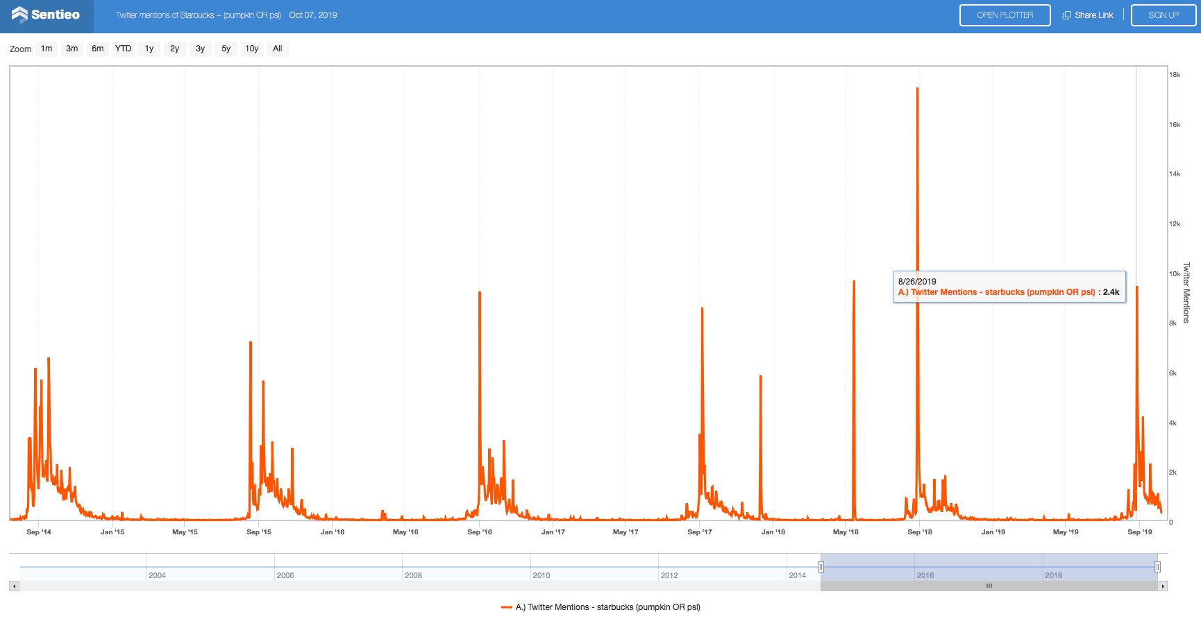The width and height of the screenshot is (1201, 619).
Task: Set zoom to 6m
Action: (98, 49)
